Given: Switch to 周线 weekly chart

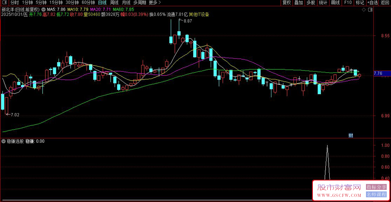Looking at the screenshot, I should click(x=114, y=3).
